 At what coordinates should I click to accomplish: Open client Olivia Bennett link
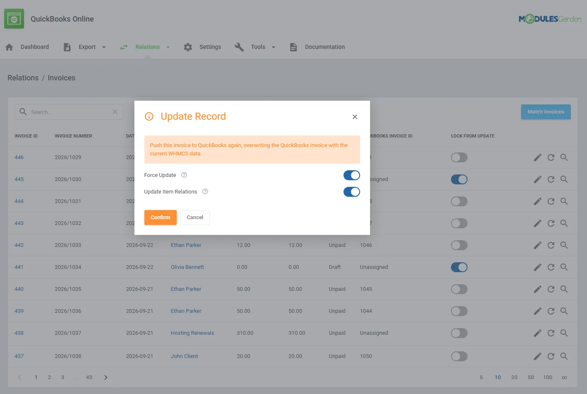(x=188, y=267)
